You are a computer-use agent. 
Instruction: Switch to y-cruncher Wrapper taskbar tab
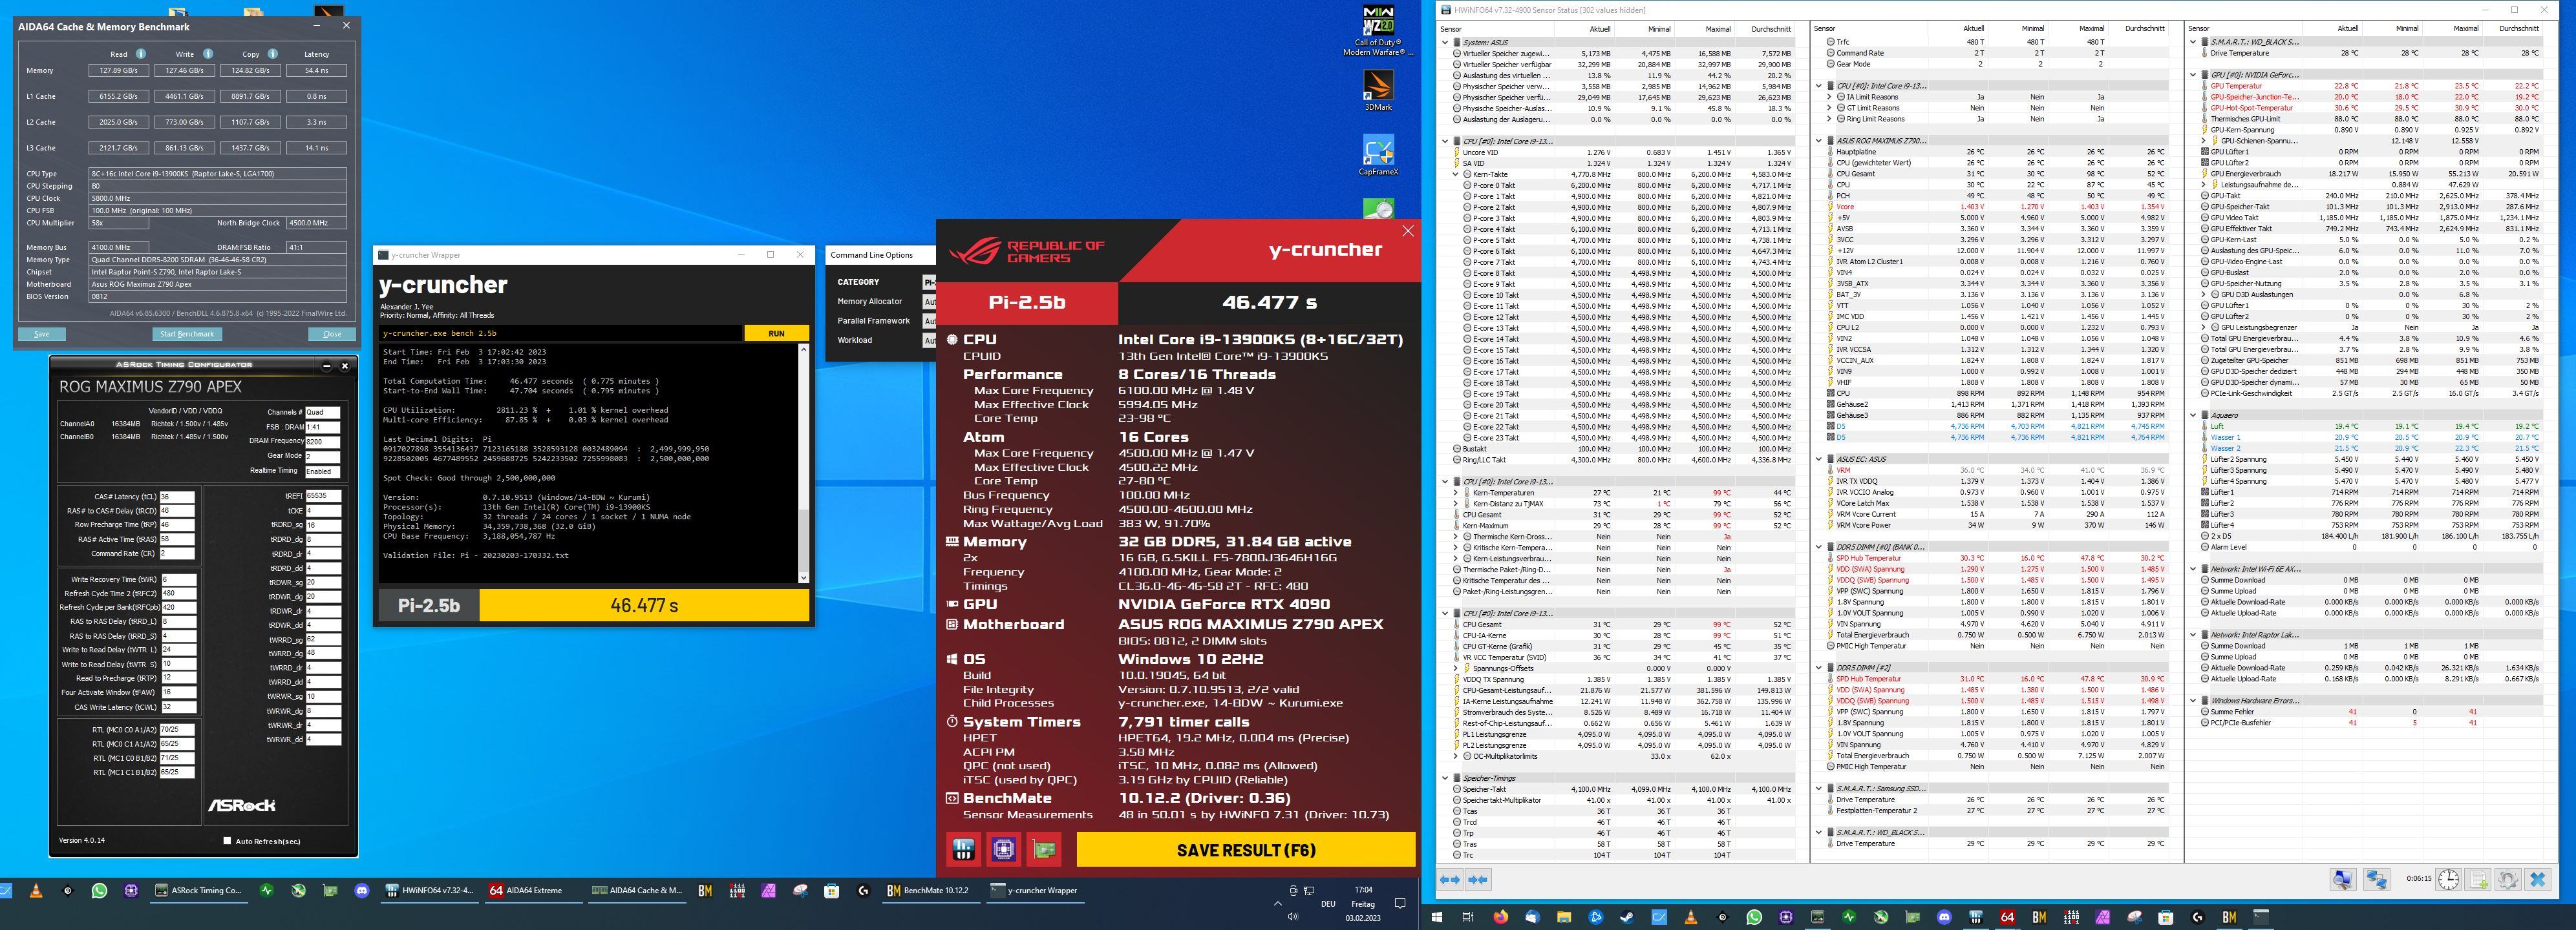click(x=1036, y=890)
